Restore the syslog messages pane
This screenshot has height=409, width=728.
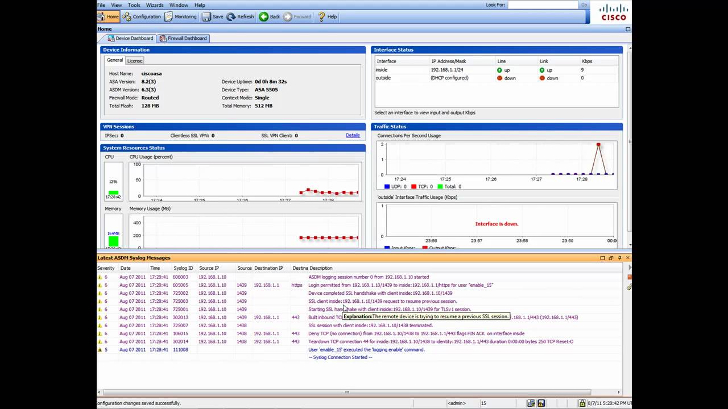point(611,258)
